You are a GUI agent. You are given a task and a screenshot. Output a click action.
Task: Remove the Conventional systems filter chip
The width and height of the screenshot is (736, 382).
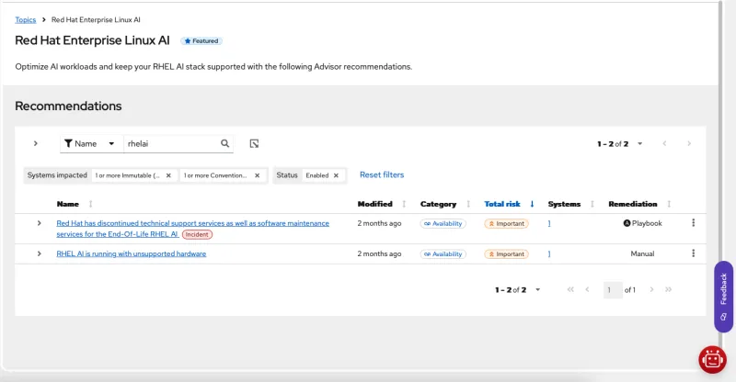coord(258,175)
